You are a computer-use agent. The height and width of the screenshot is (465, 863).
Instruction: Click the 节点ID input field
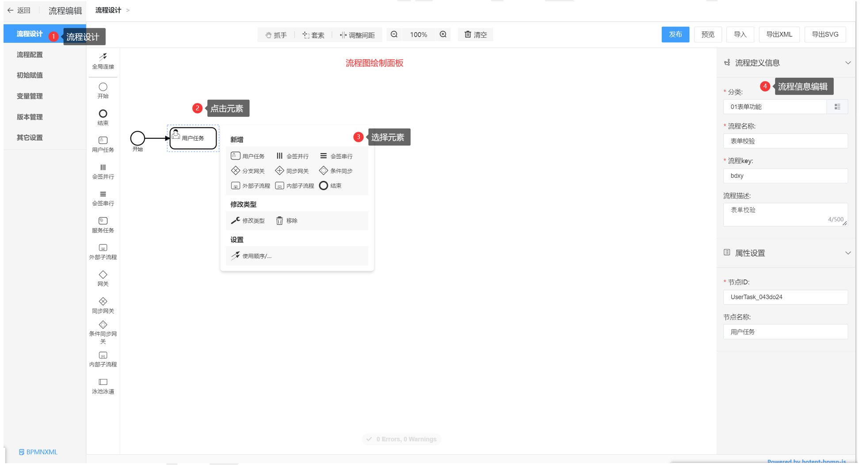click(x=785, y=297)
